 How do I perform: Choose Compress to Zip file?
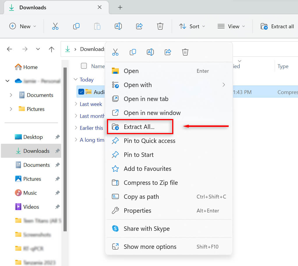click(150, 183)
